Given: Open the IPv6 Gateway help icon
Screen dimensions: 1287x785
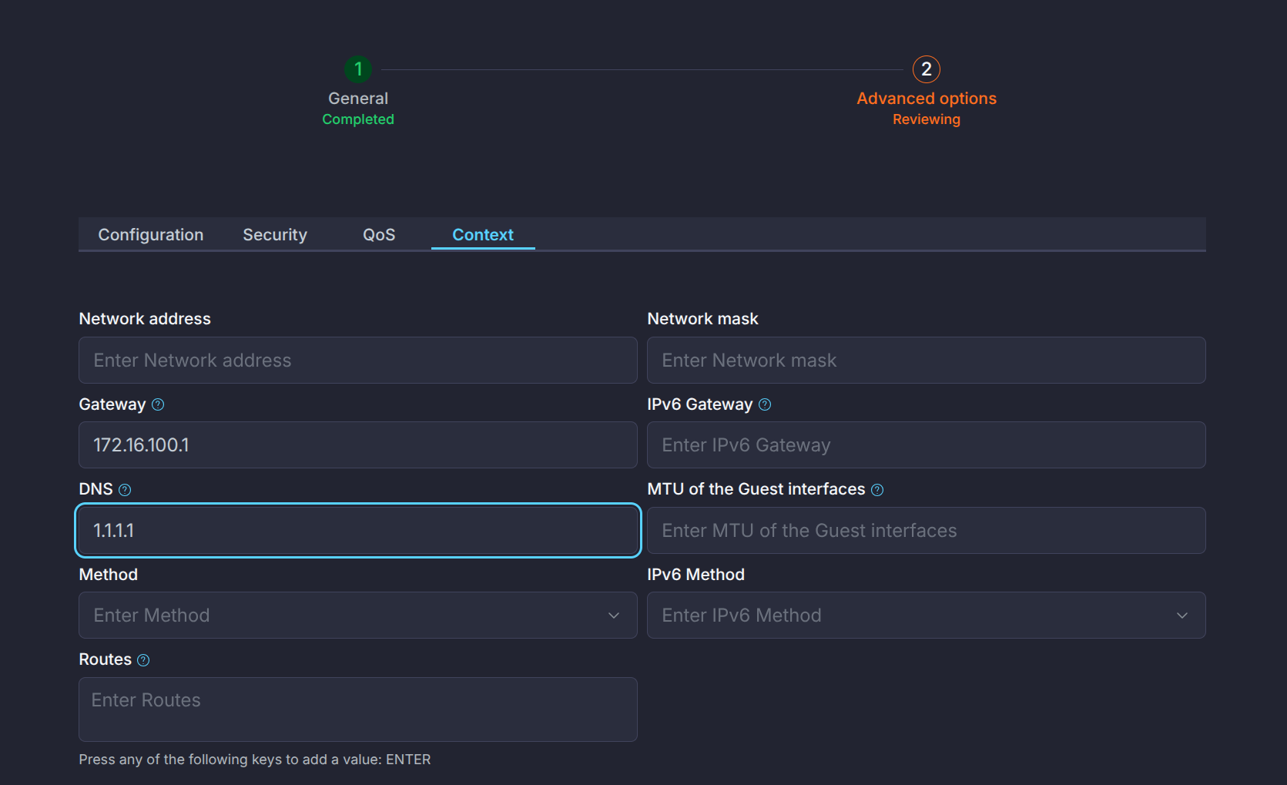Looking at the screenshot, I should (765, 404).
